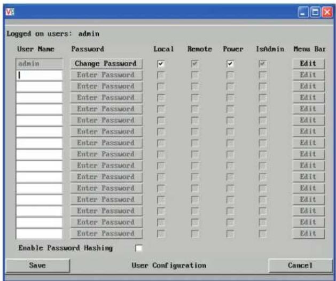Viewport: 336px width, 281px height.
Task: Save the user configuration
Action: pos(38,266)
